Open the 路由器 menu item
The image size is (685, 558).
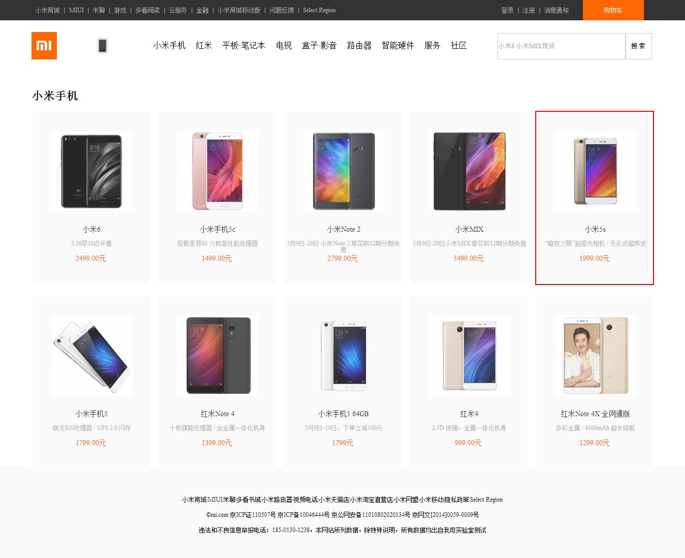click(x=360, y=46)
